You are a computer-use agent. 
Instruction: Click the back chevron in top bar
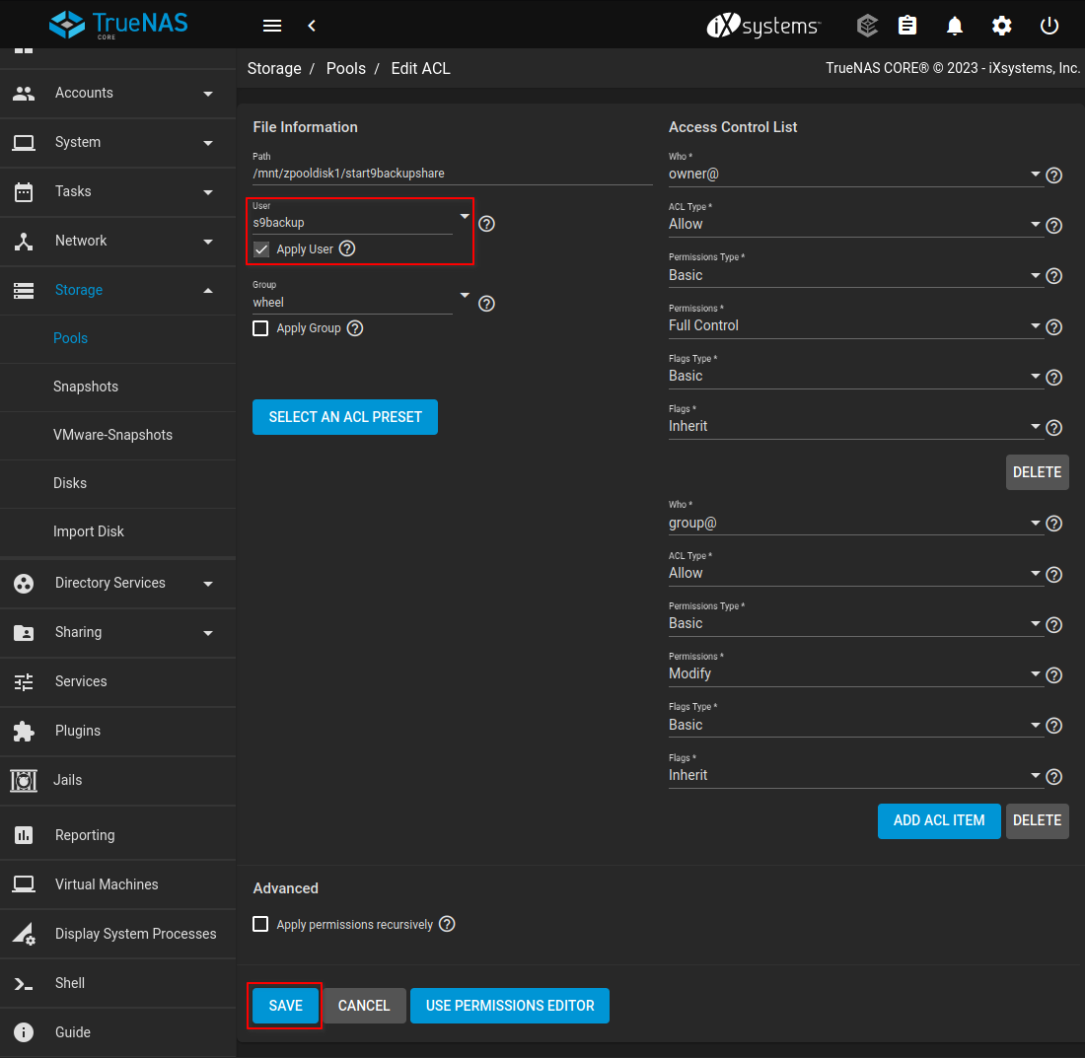[312, 26]
